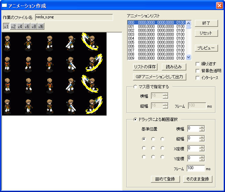Check the インターレース option

[x=198, y=78]
